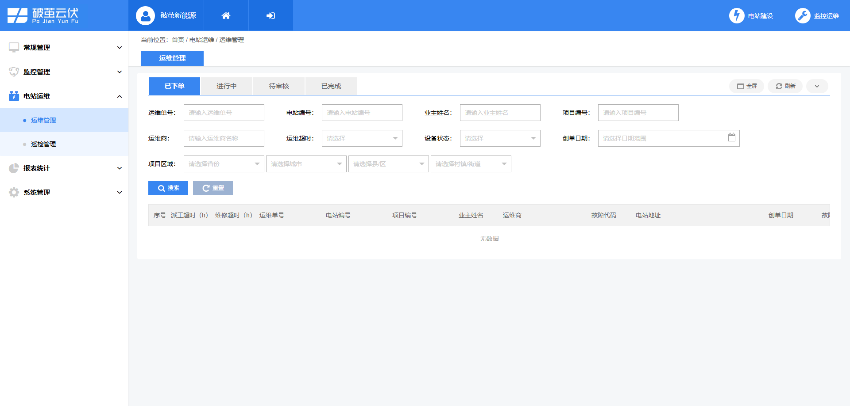Click calendar icon in 创单日期 field
This screenshot has width=850, height=406.
732,137
